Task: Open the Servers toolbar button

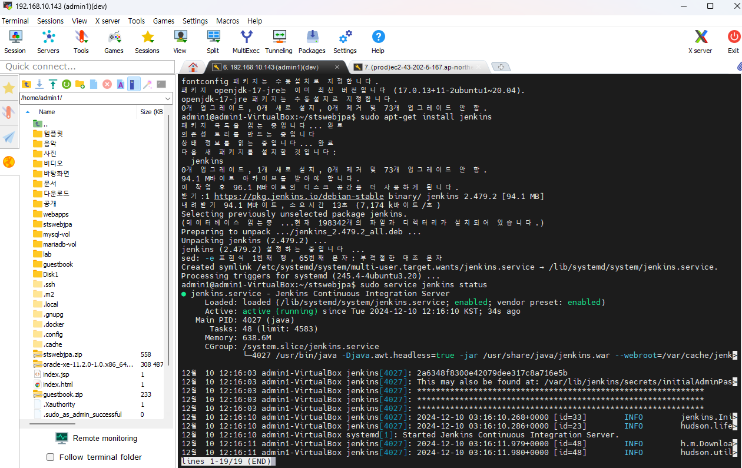Action: point(48,42)
